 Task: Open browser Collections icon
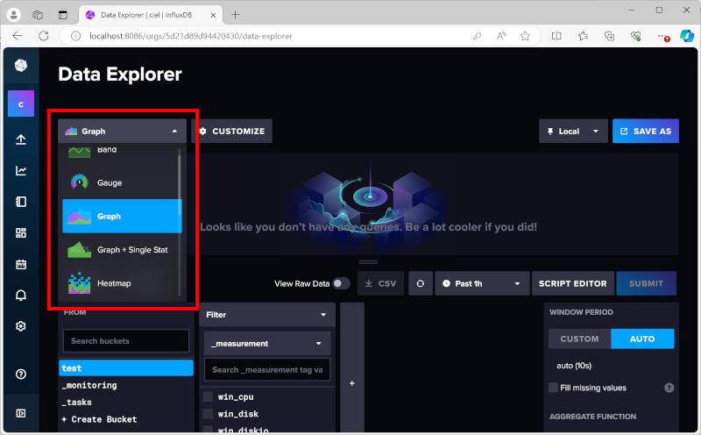[x=609, y=36]
